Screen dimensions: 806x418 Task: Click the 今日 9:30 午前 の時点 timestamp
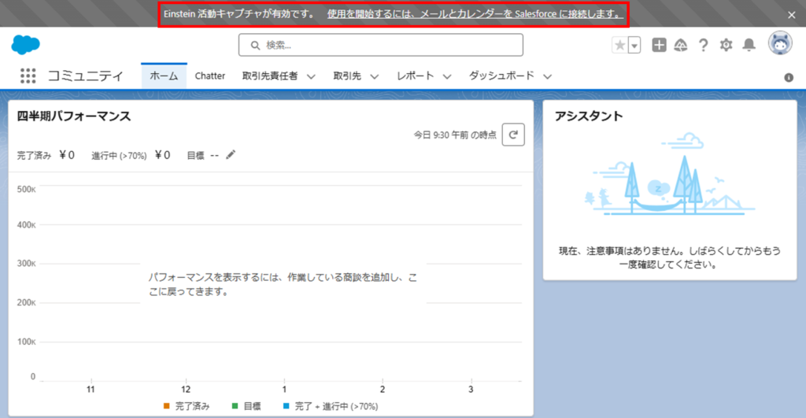pyautogui.click(x=455, y=135)
